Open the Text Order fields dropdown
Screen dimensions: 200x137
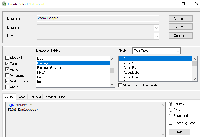click(x=156, y=51)
